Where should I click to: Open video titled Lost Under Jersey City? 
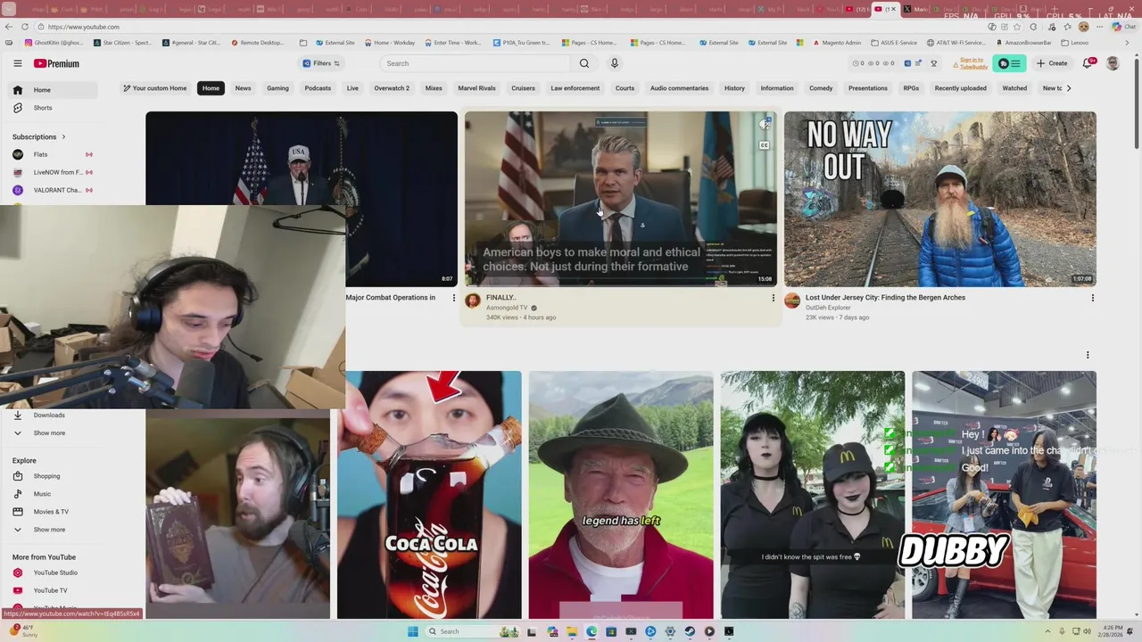885,298
